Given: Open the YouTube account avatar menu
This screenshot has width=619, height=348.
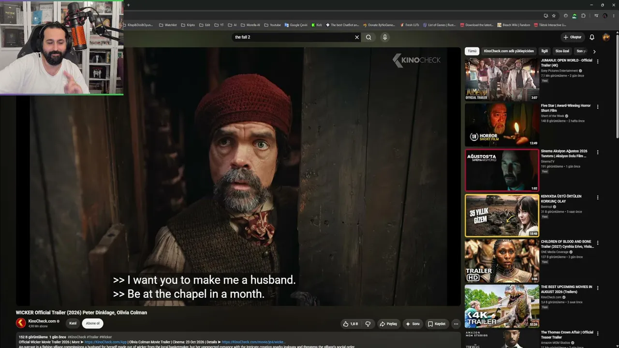Looking at the screenshot, I should click(x=606, y=37).
